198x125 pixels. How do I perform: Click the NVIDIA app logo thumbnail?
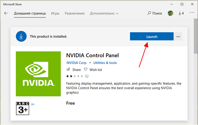click(x=38, y=74)
